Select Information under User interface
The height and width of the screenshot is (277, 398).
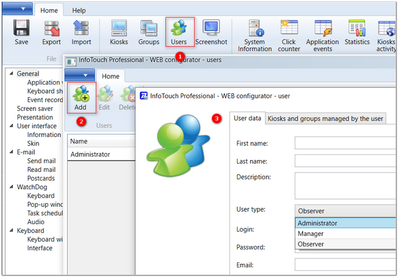[x=44, y=134]
